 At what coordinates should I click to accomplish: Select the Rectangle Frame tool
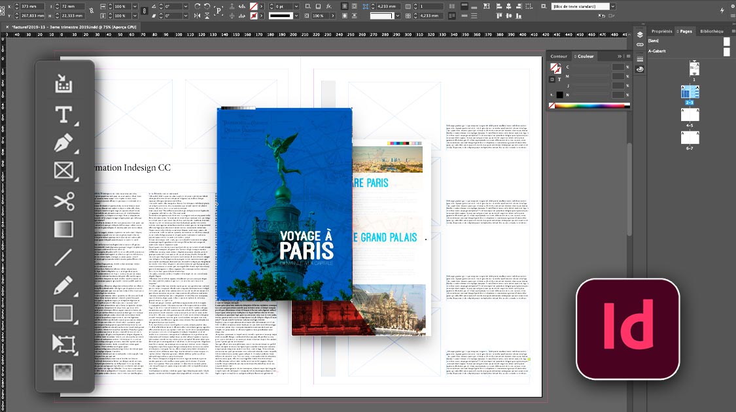(63, 171)
